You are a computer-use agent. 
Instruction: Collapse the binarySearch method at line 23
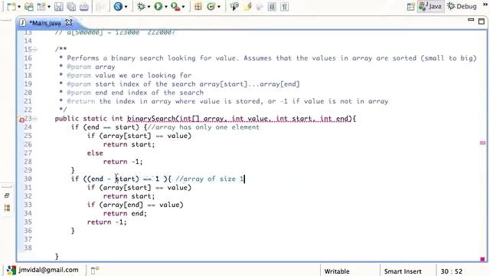[35, 119]
